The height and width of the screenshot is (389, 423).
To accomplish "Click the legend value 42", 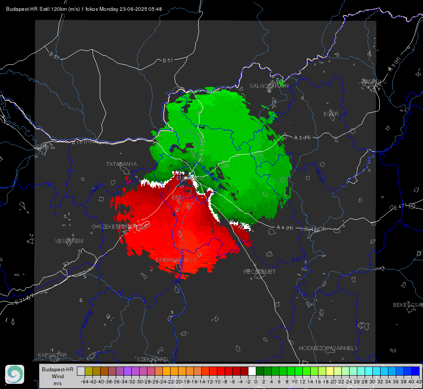I will tap(419, 382).
